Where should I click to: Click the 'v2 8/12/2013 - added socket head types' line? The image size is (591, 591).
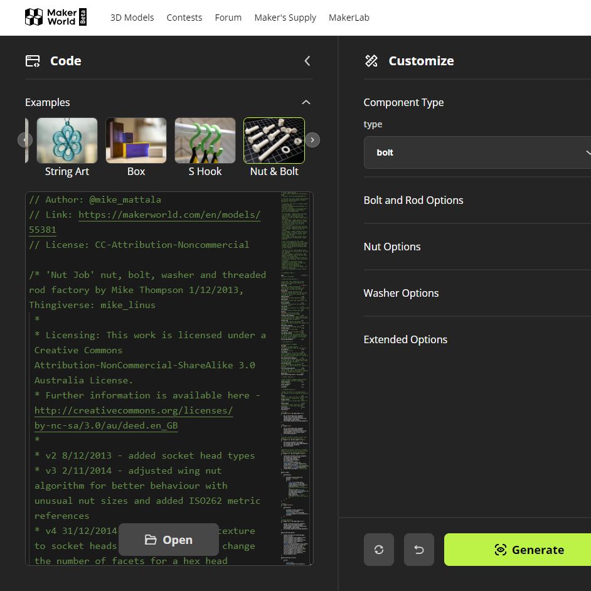click(145, 455)
